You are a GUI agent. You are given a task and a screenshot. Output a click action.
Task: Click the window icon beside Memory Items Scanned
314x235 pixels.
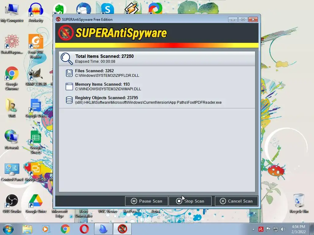[69, 87]
